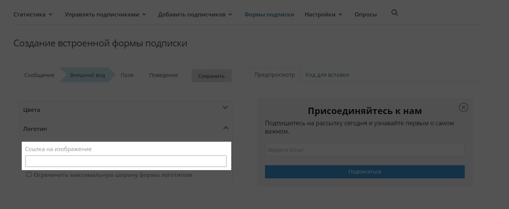Viewport: 509px width, 209px height.
Task: Collapse the Логотип section chevron
Action: point(225,128)
